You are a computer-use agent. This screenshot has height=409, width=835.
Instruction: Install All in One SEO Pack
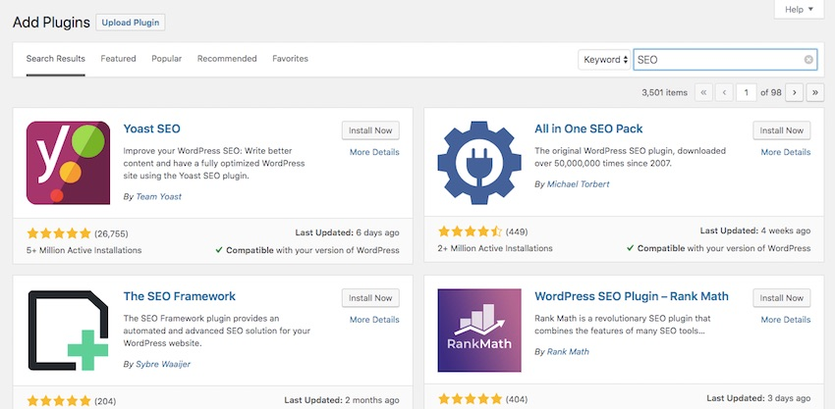tap(782, 130)
